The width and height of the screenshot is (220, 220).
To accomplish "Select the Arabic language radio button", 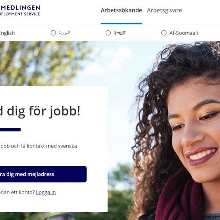I will (x=53, y=33).
